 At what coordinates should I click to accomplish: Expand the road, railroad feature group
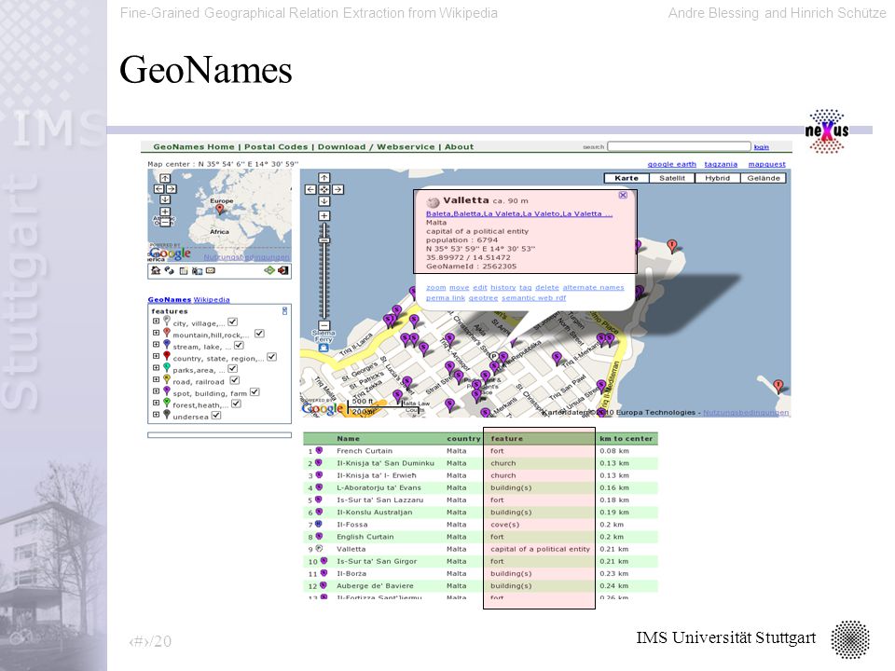coord(156,379)
